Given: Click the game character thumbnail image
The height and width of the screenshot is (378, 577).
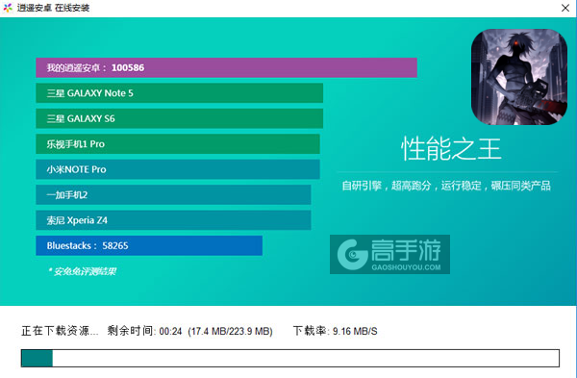Looking at the screenshot, I should point(519,77).
